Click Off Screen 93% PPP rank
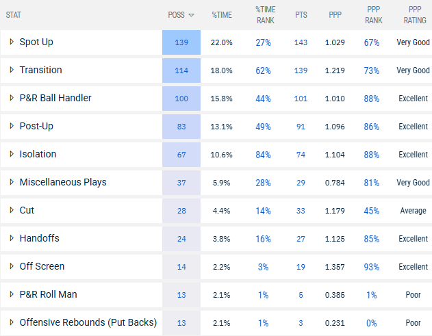This screenshot has height=336, width=432. tap(372, 266)
